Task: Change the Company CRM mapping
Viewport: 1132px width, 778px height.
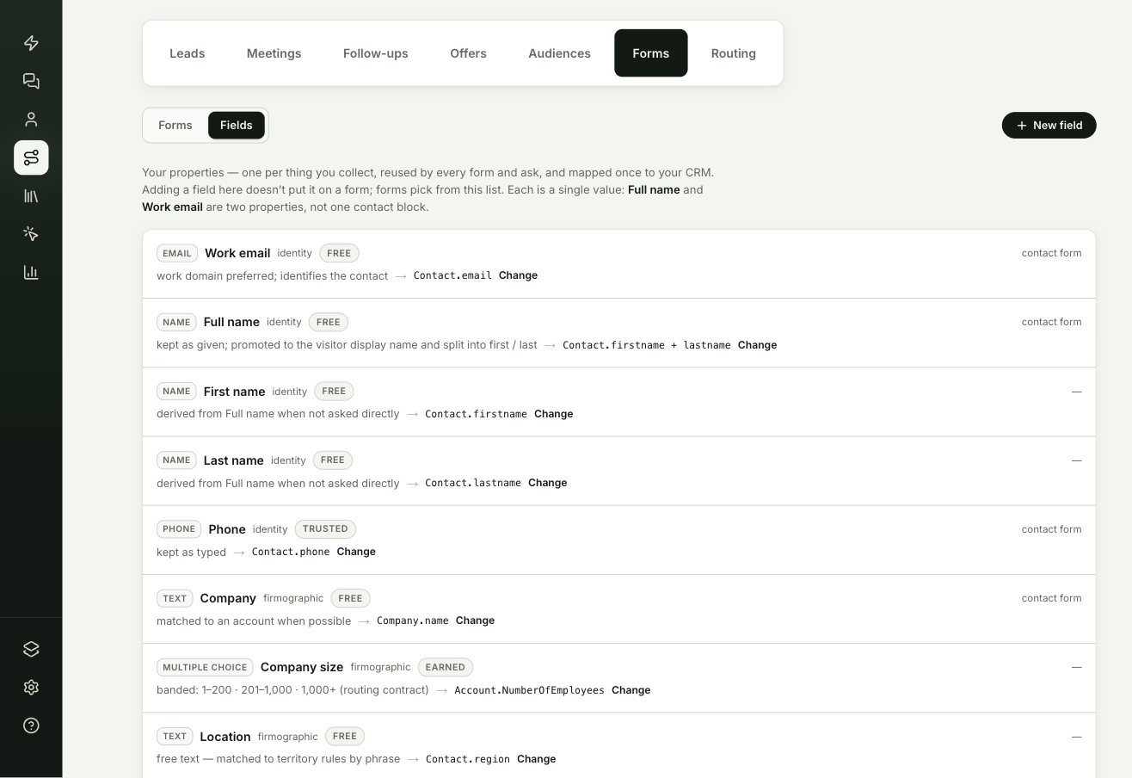Action: [x=475, y=621]
